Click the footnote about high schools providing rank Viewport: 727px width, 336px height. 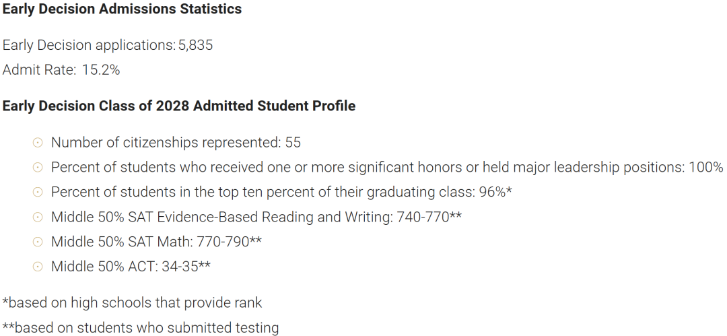pos(132,303)
